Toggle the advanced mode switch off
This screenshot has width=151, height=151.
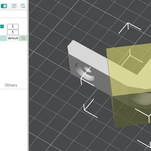[x=4, y=6]
